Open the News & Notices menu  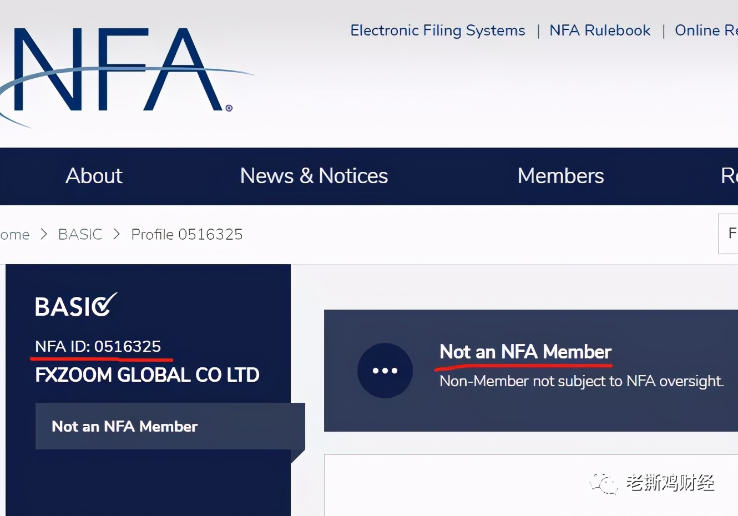point(314,176)
